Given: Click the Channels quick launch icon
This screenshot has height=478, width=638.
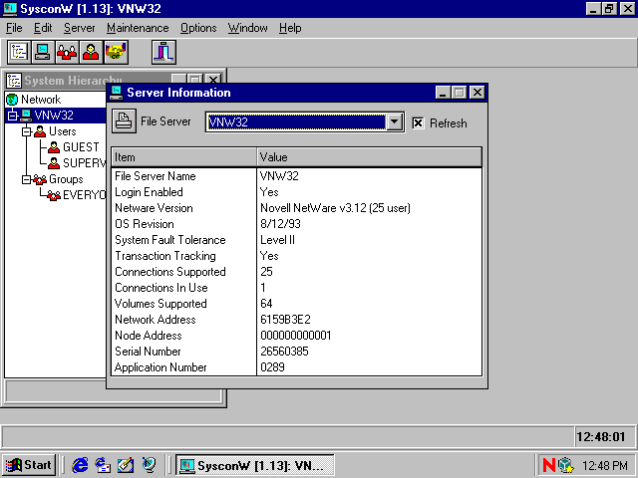Looking at the screenshot, I should (x=149, y=465).
